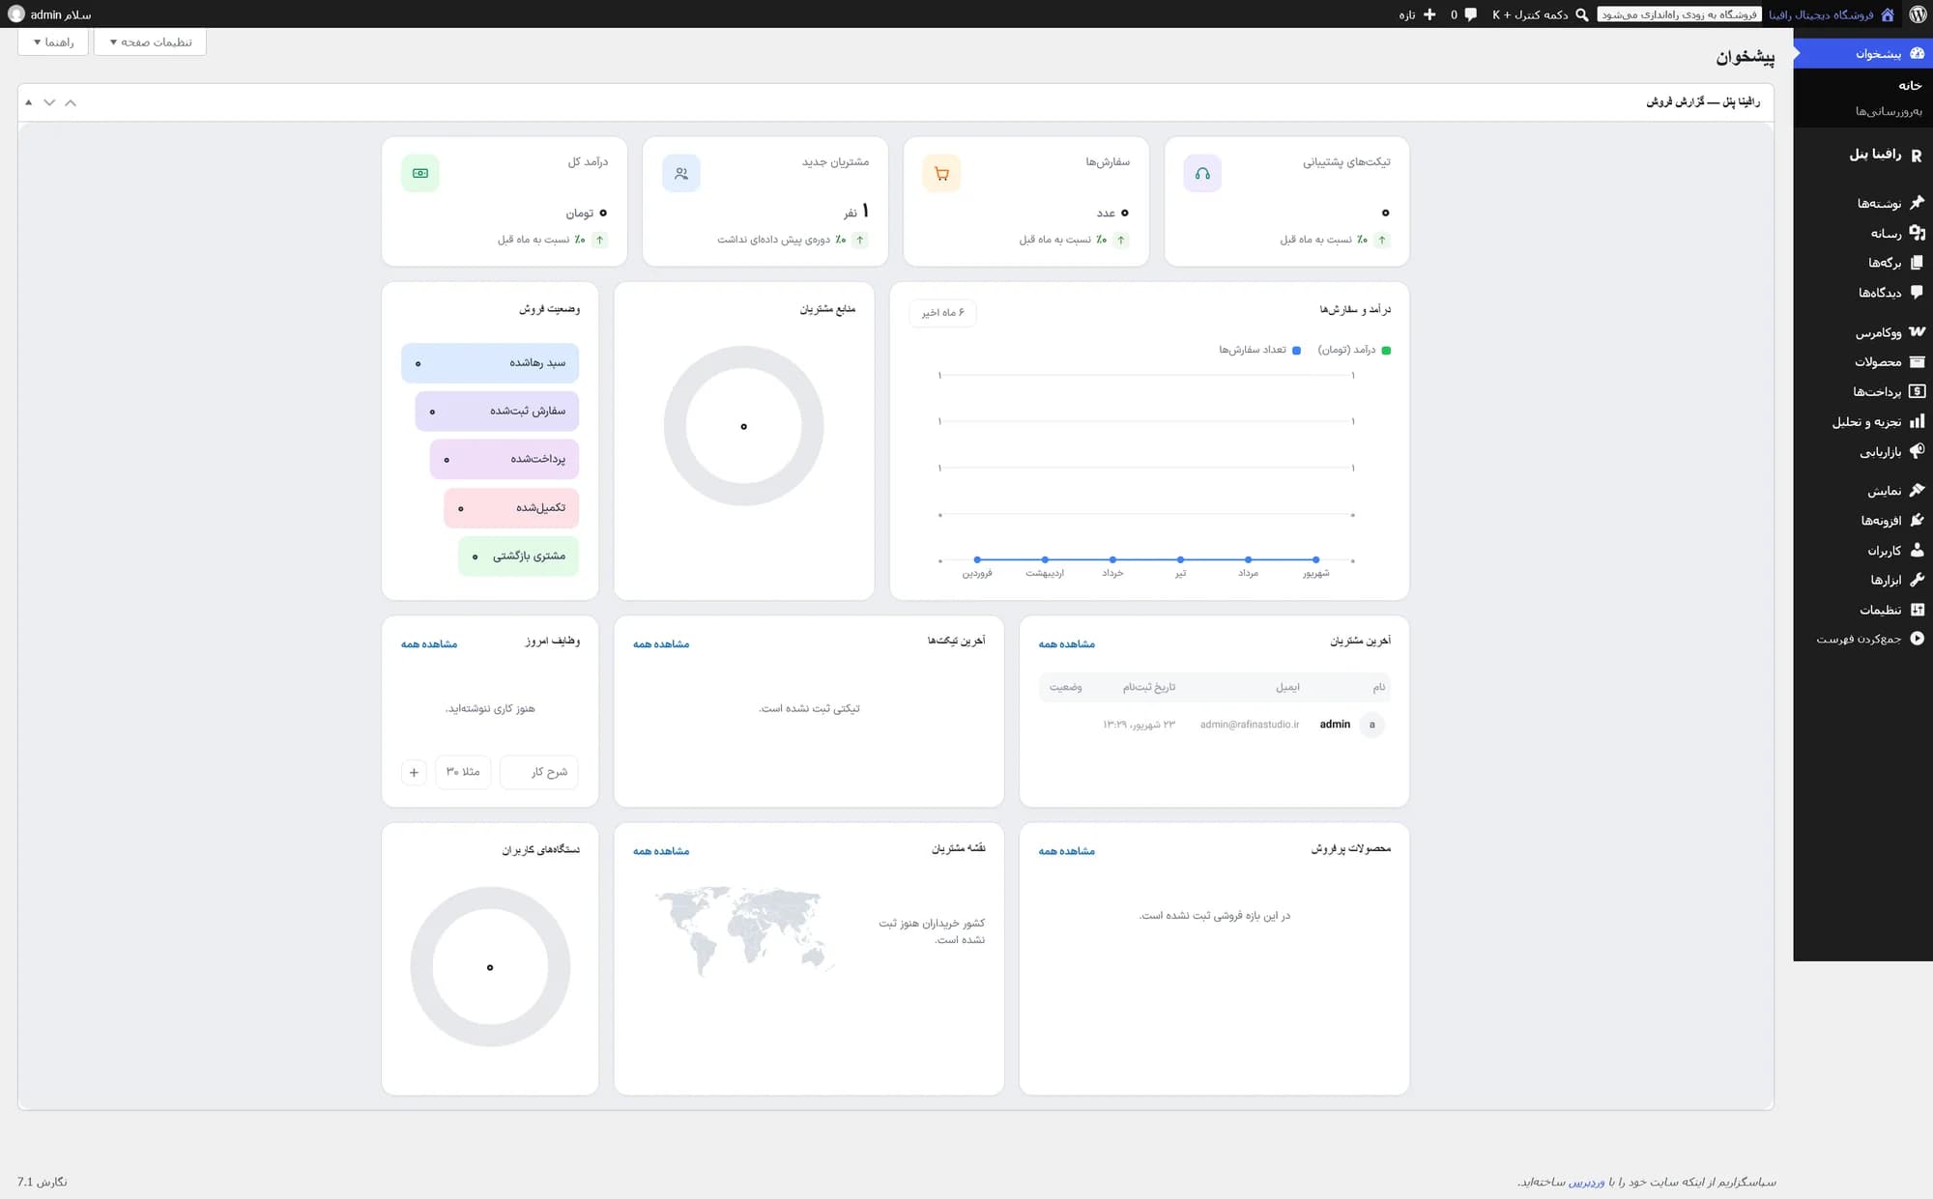Viewport: 1933px width, 1199px height.
Task: Click the admin avatar in the top bar
Action: point(15,14)
